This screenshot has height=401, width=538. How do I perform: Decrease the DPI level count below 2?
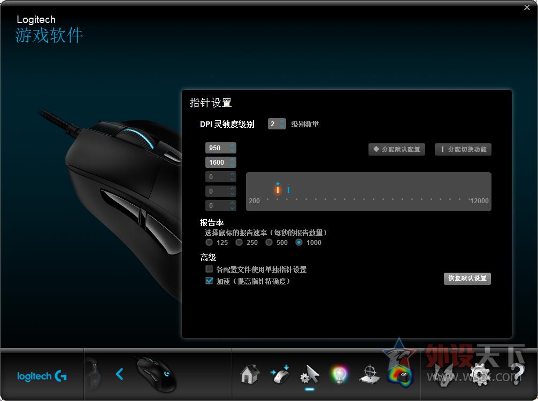point(282,126)
